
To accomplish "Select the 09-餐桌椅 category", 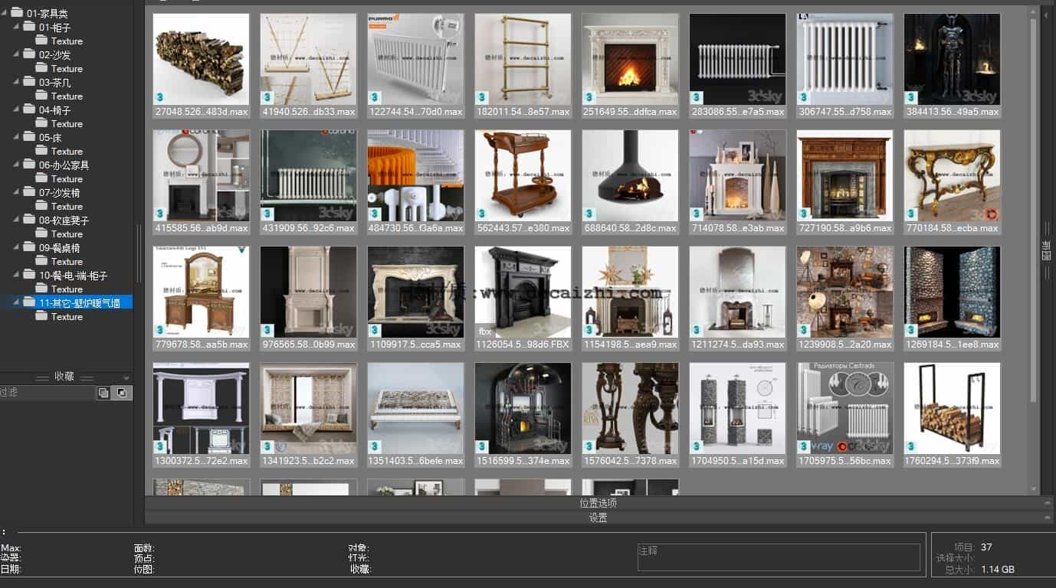I will (60, 247).
